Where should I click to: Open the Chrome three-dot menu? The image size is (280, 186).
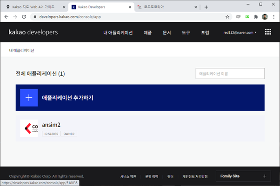point(273,17)
